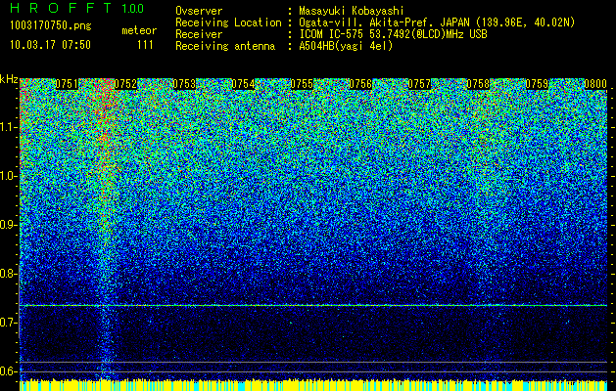Viewport: 616px width, 391px height.
Task: Click the 0754 time marker
Action: click(243, 84)
